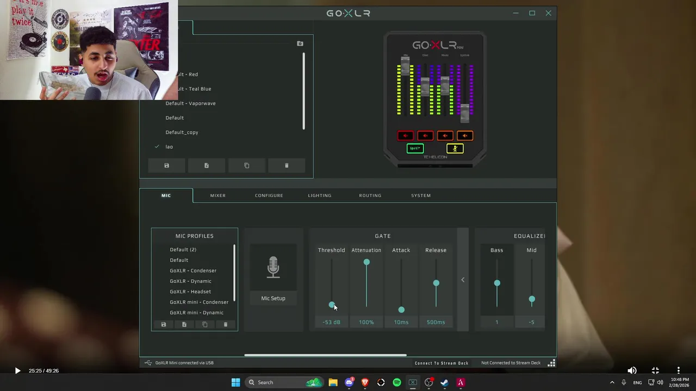Select GoXLR - Dynamic mic profile
This screenshot has height=391, width=696.
[x=190, y=281]
